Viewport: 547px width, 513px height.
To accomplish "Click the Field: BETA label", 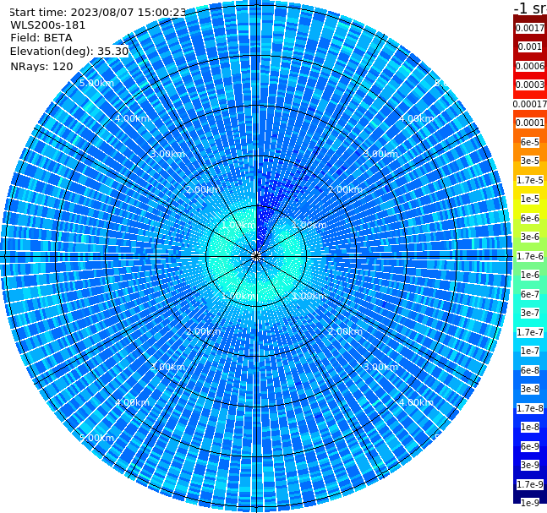I will click(41, 38).
